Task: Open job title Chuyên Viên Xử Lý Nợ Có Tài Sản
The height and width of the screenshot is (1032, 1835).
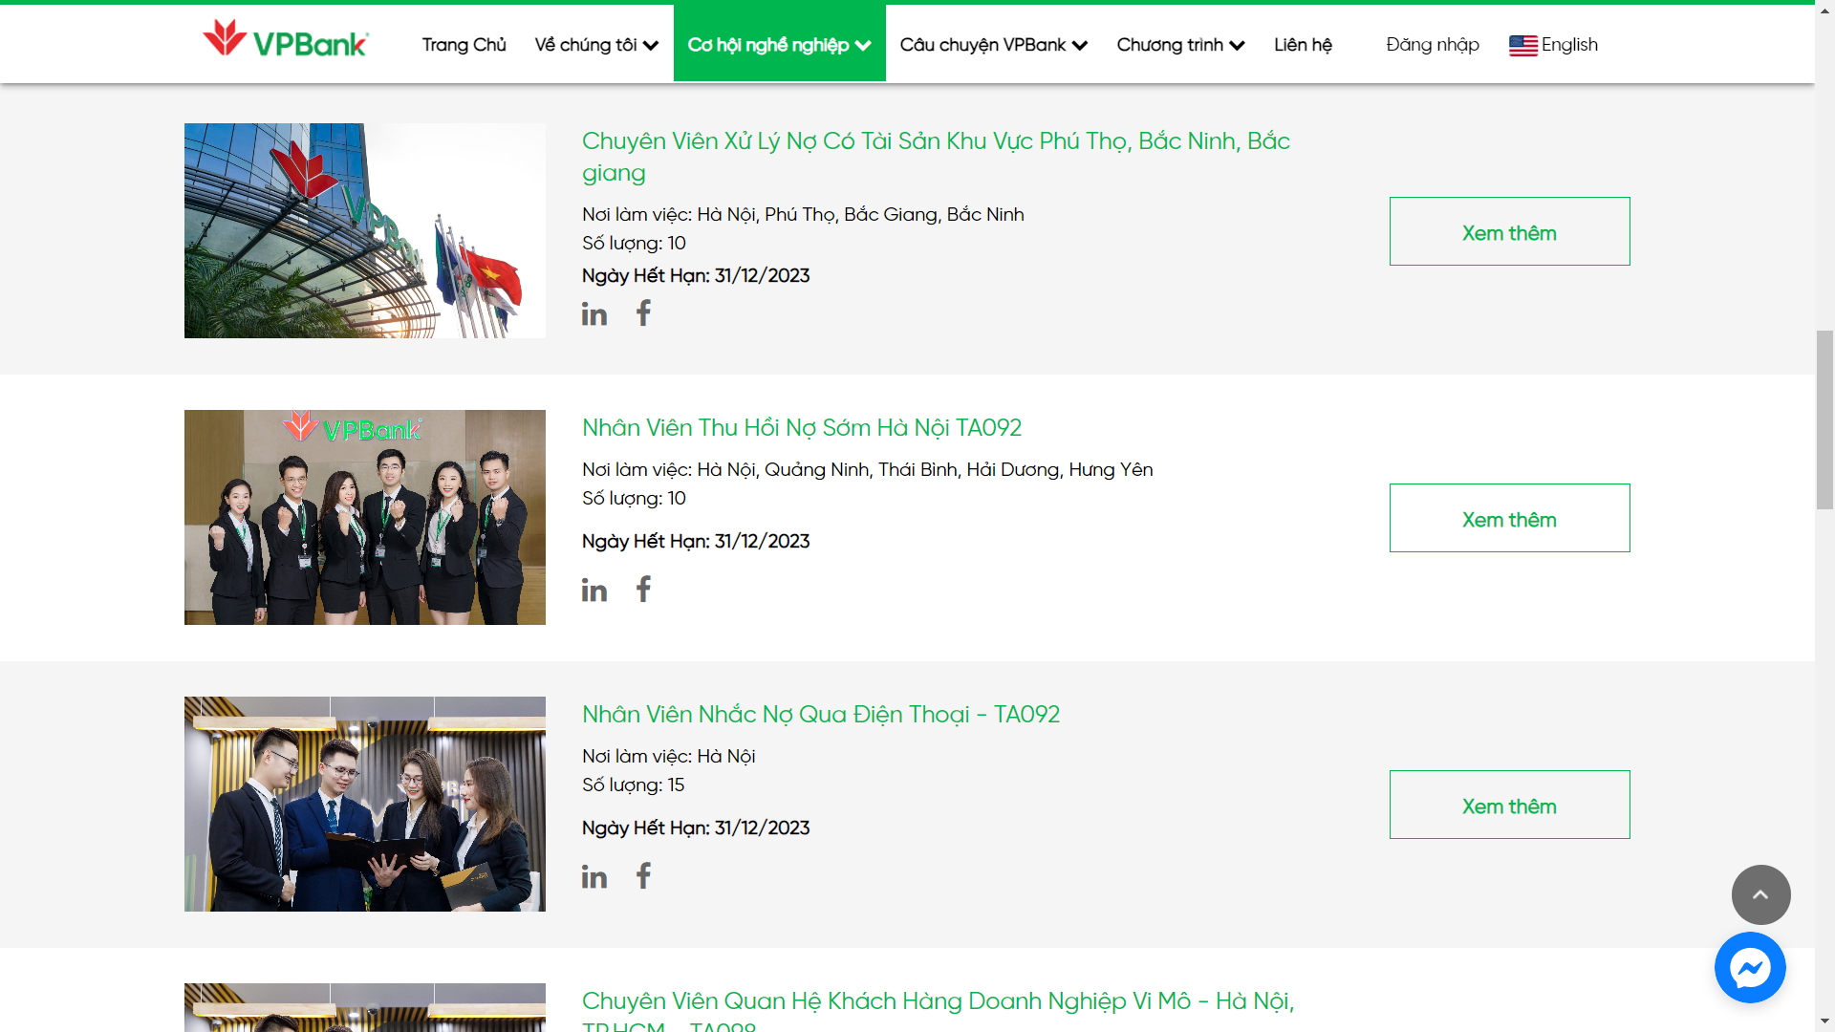Action: coord(936,157)
